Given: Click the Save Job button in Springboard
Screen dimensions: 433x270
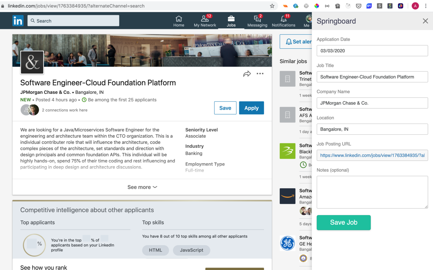Looking at the screenshot, I should [344, 222].
